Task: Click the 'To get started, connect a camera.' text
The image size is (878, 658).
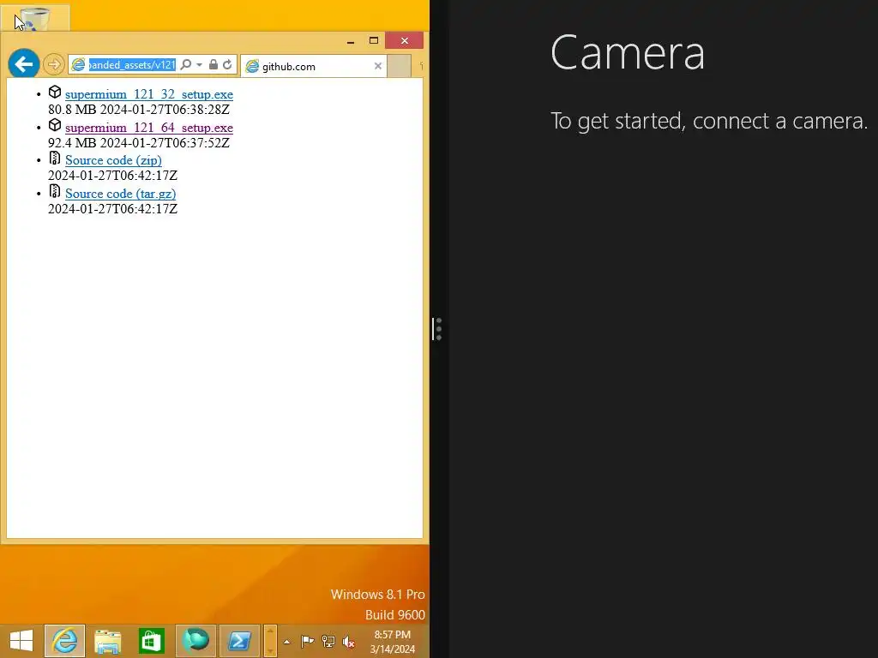Action: 709,122
